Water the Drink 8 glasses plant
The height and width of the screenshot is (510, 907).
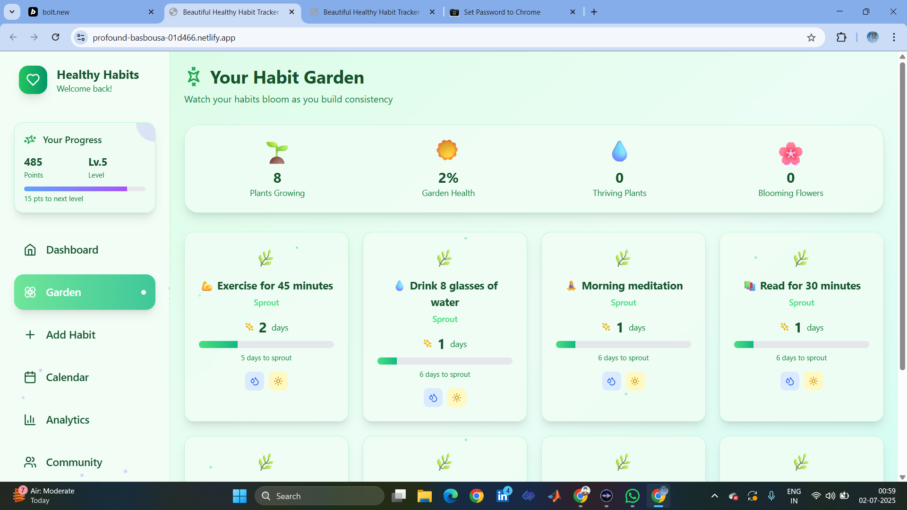433,398
